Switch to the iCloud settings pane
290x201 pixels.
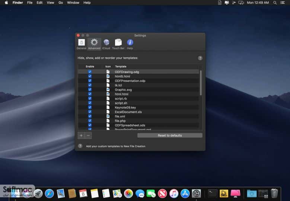pyautogui.click(x=106, y=44)
